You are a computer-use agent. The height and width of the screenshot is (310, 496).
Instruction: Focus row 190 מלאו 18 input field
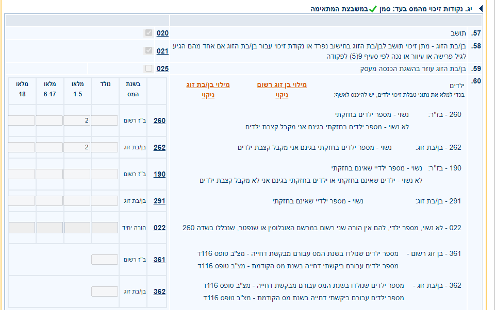click(22, 174)
